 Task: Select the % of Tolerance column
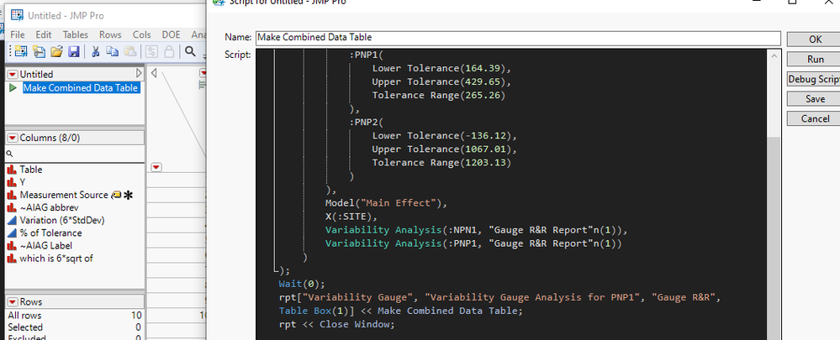[x=51, y=233]
